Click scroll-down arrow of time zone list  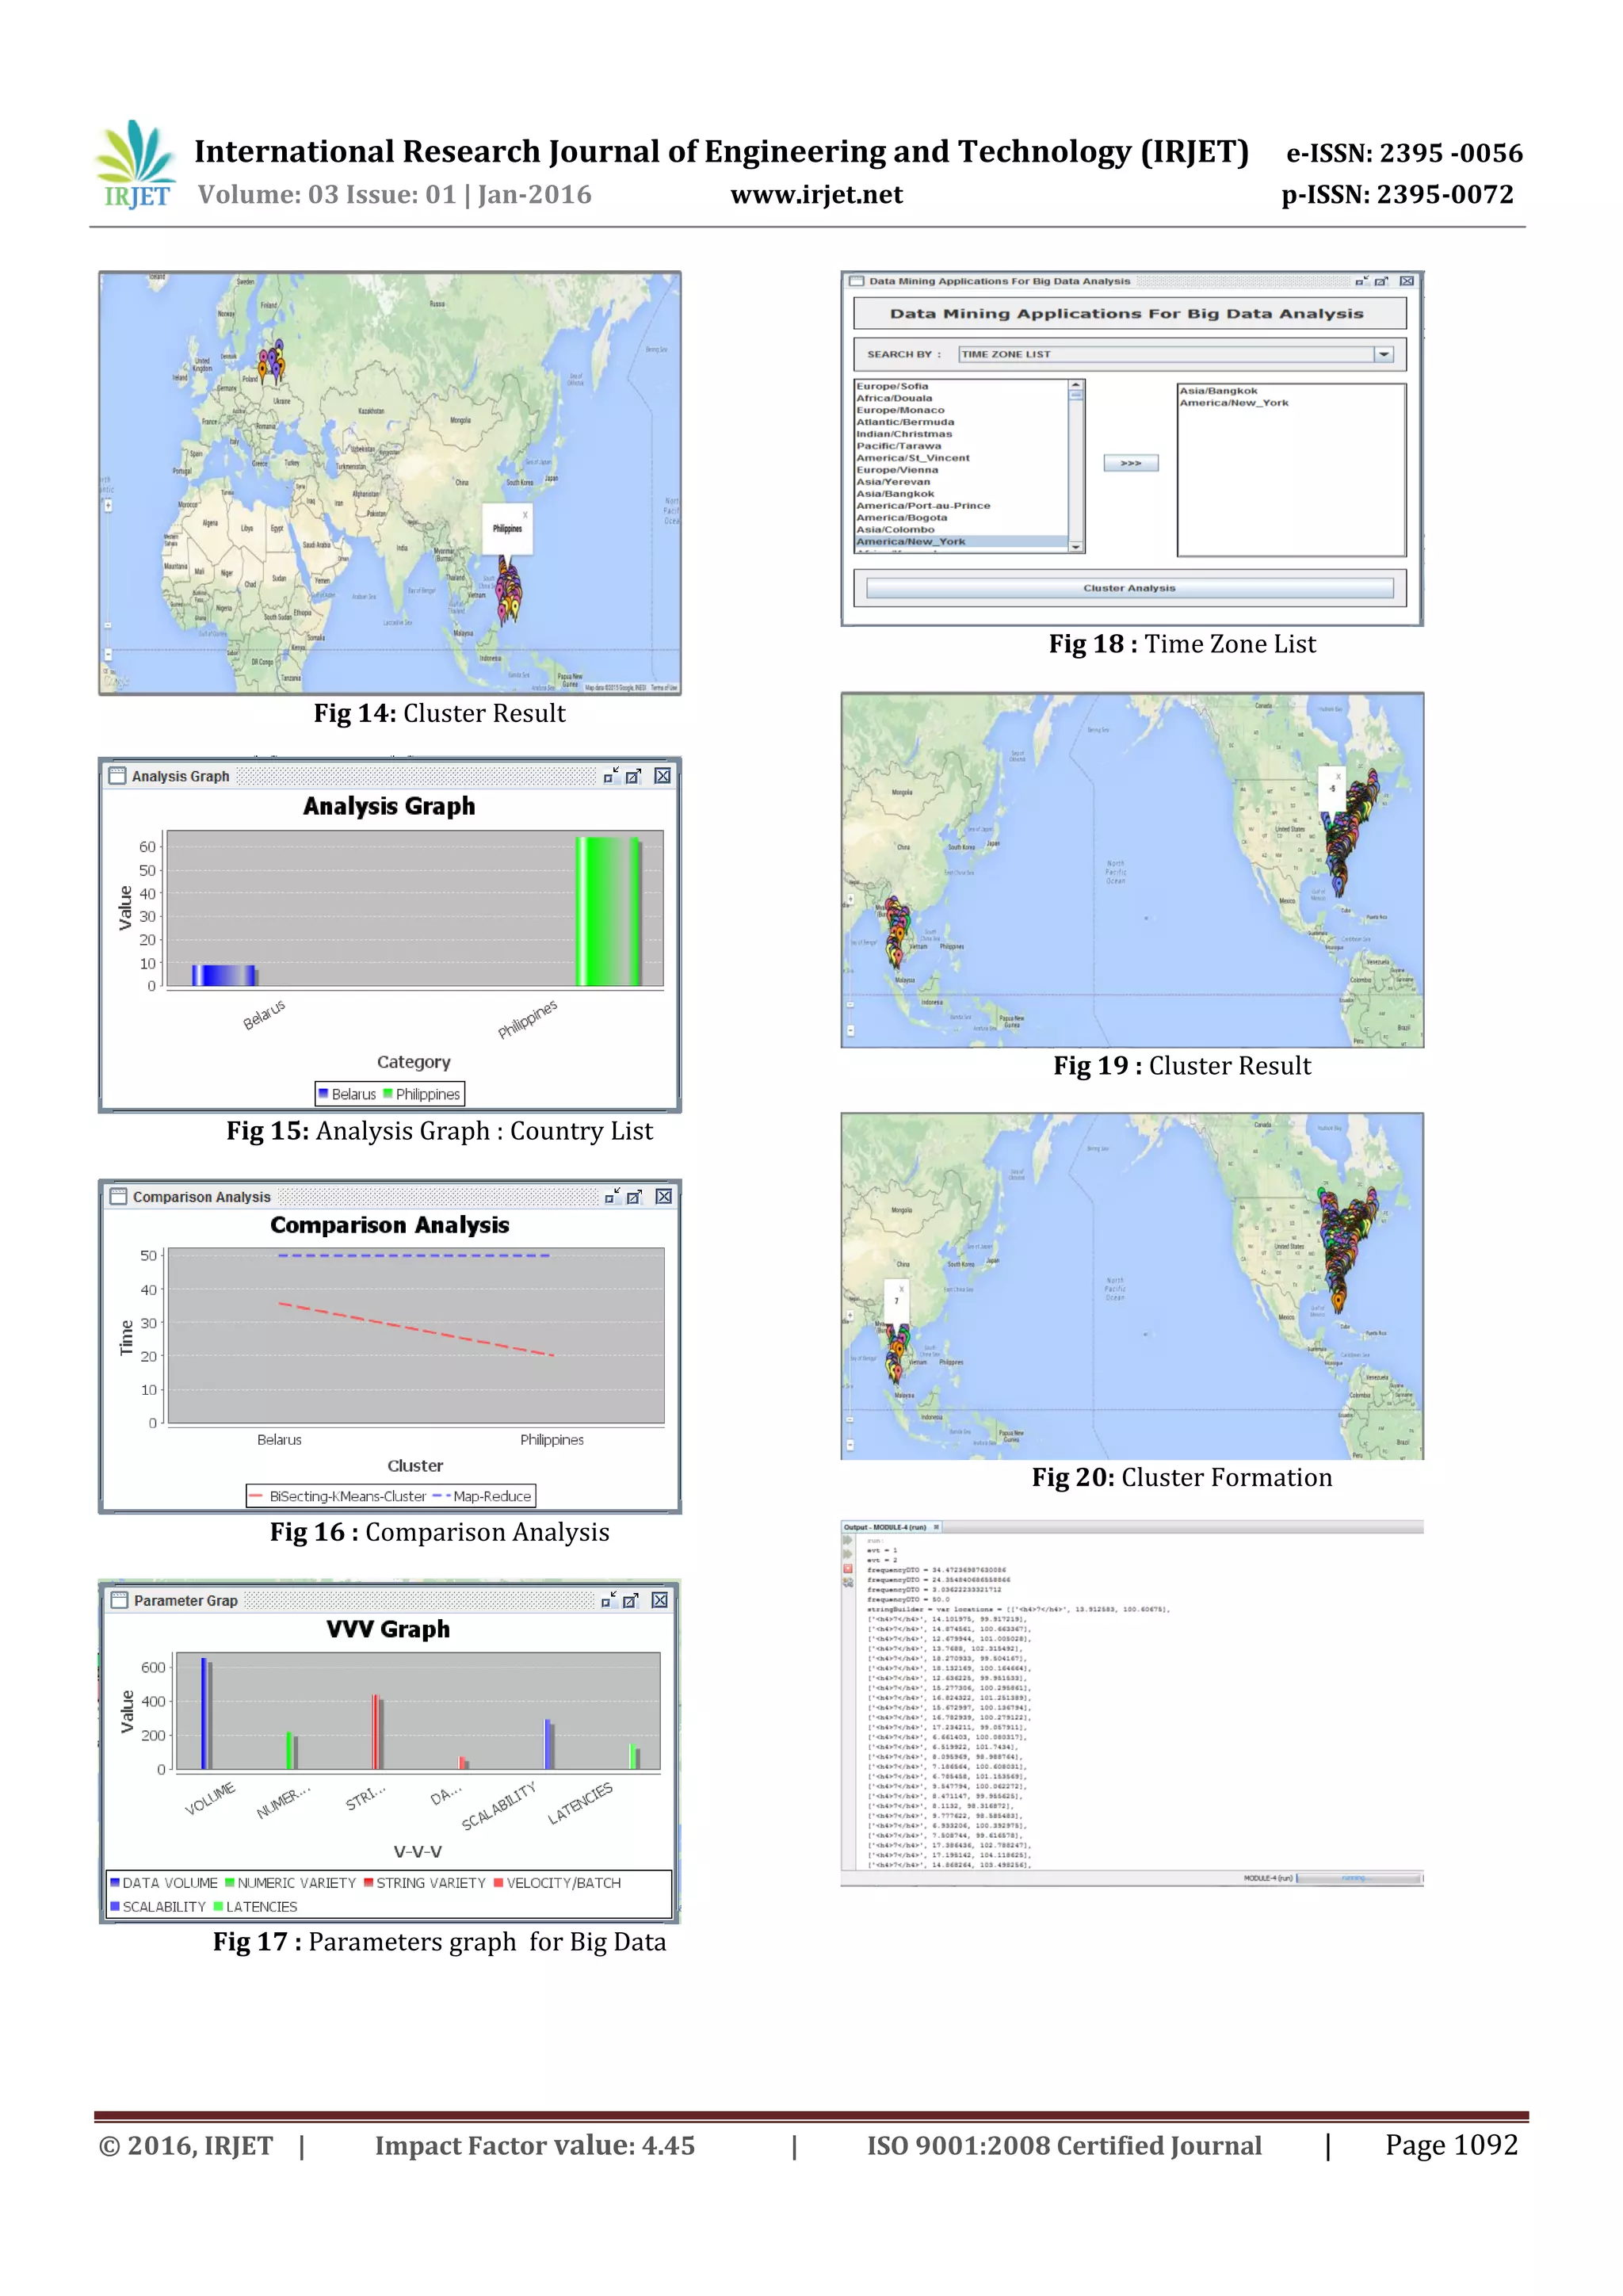coord(1076,547)
